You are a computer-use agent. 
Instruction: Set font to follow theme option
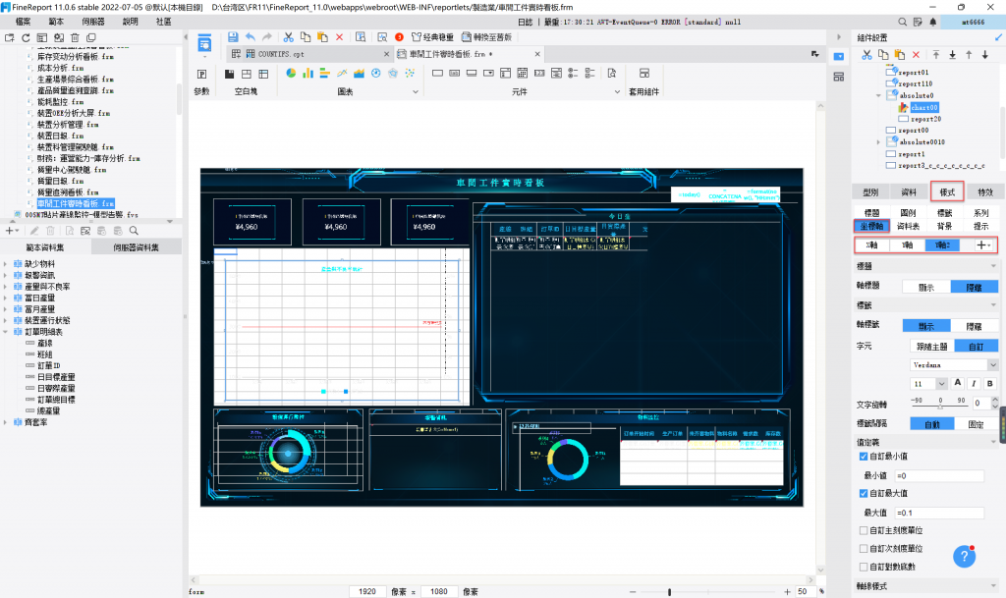pos(931,346)
